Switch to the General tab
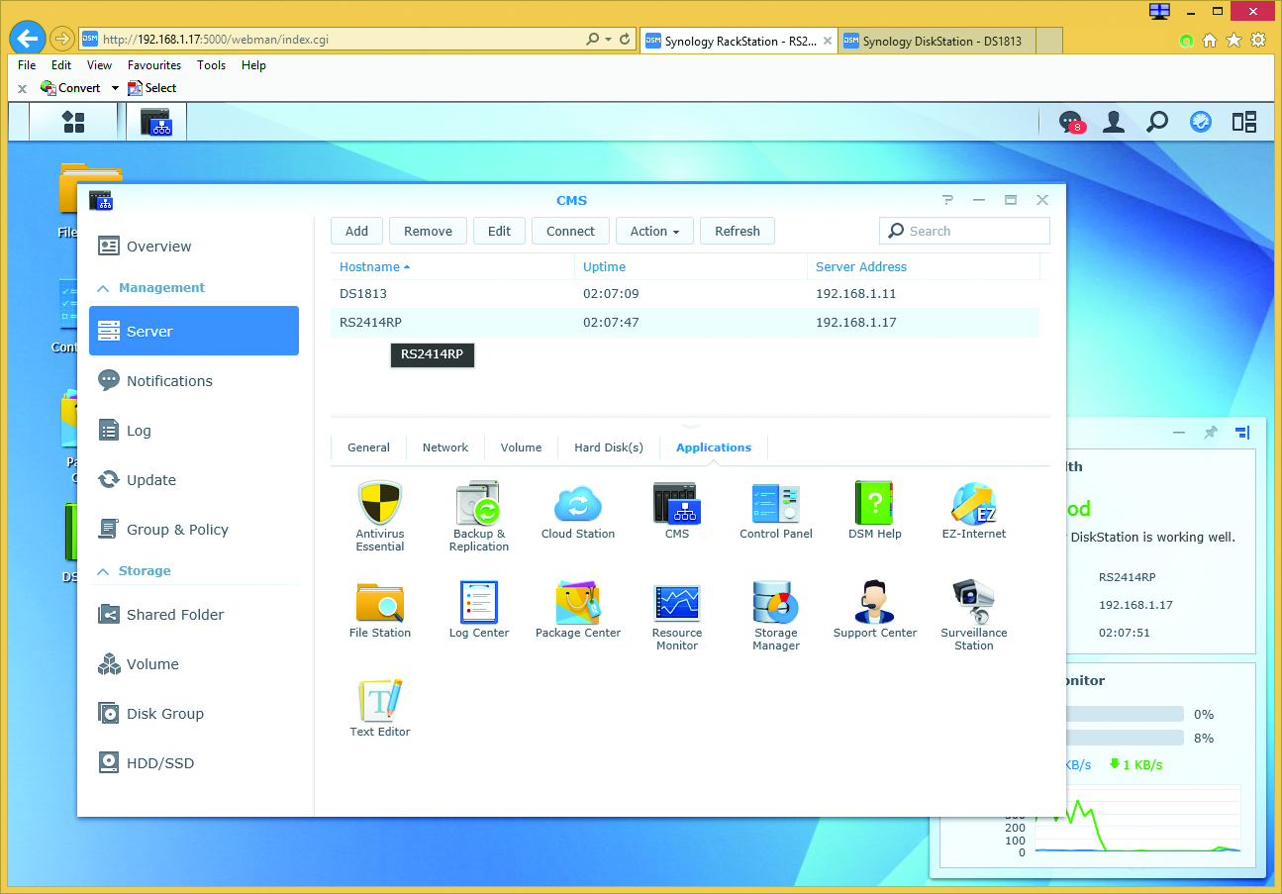This screenshot has width=1282, height=894. pos(368,447)
